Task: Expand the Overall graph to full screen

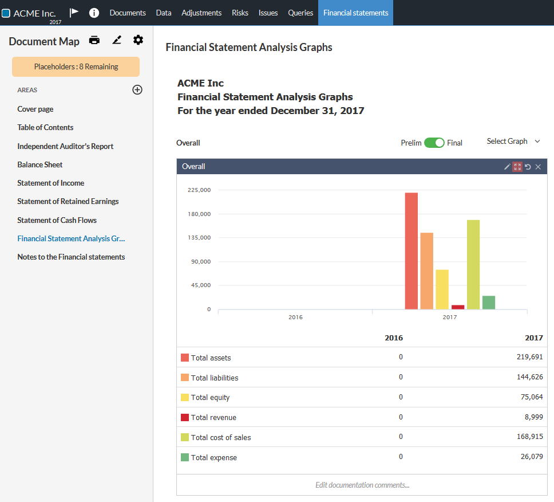Action: tap(517, 167)
